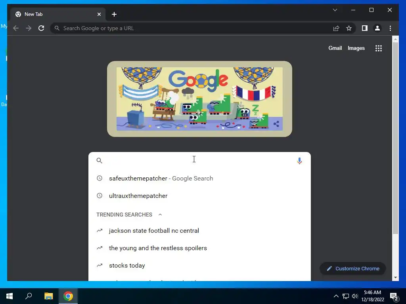Start voice search with the microphone
Screen dimensions: 406x304
(299, 161)
